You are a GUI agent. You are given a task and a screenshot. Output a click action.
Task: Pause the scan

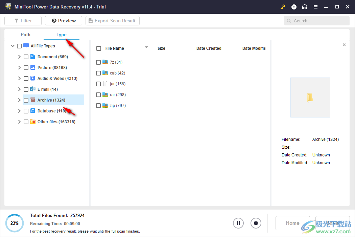point(238,223)
